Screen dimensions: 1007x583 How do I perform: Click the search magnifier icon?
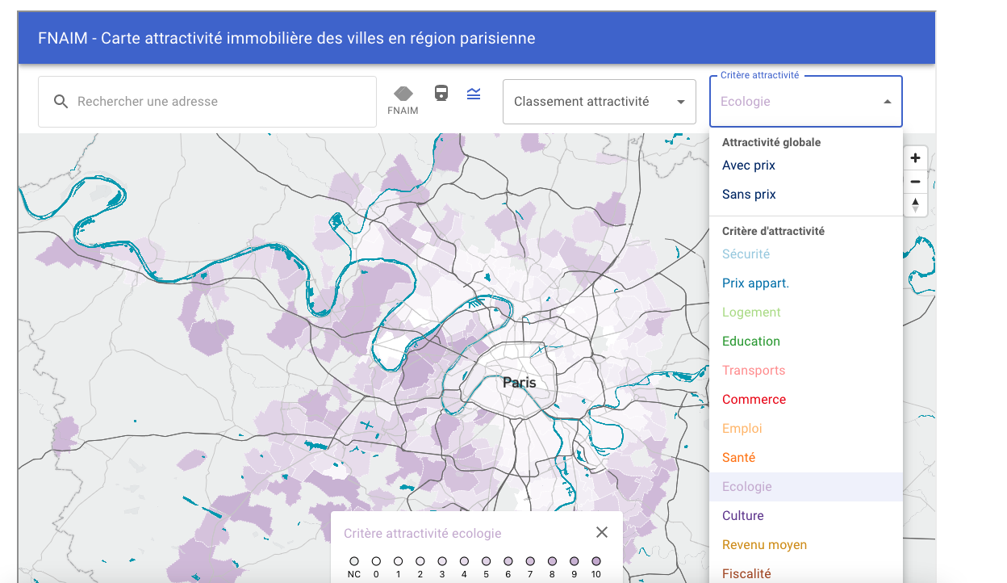pos(61,102)
